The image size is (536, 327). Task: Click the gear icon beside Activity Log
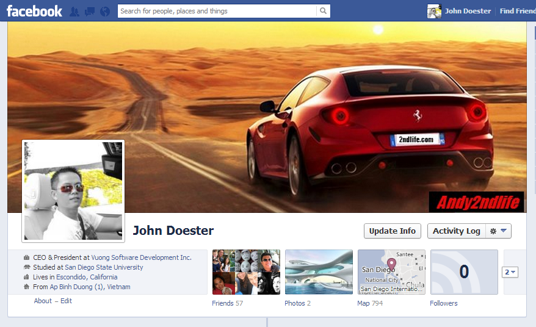[x=493, y=231]
